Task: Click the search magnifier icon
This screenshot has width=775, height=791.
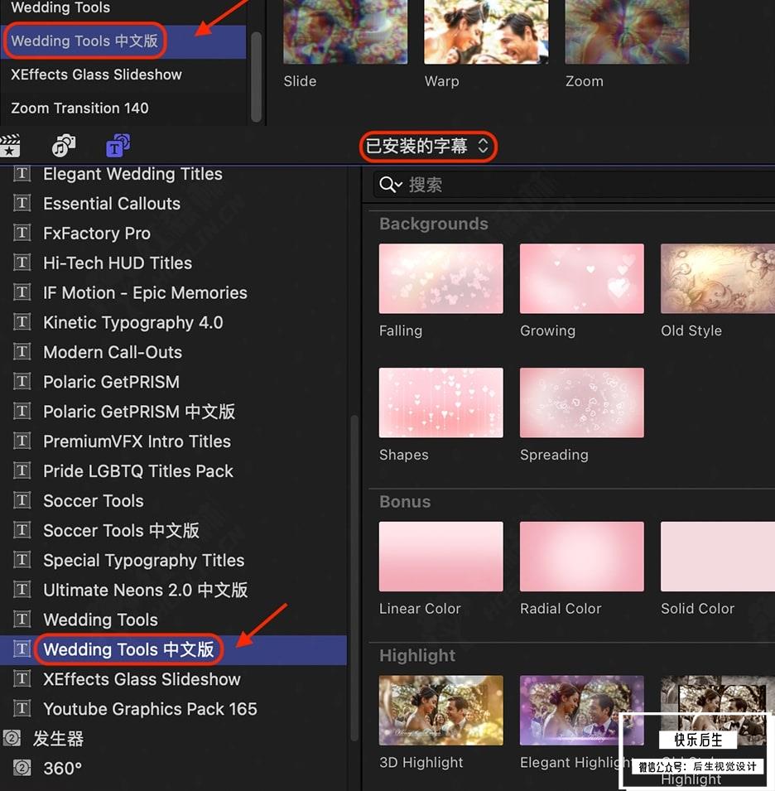Action: (x=390, y=185)
